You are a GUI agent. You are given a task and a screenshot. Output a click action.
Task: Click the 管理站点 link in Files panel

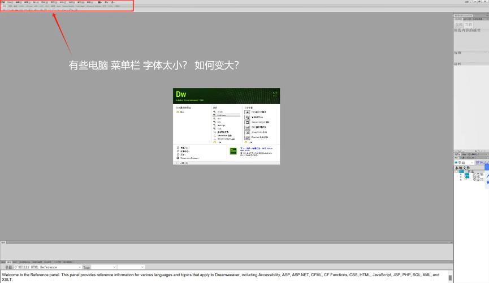(x=482, y=163)
